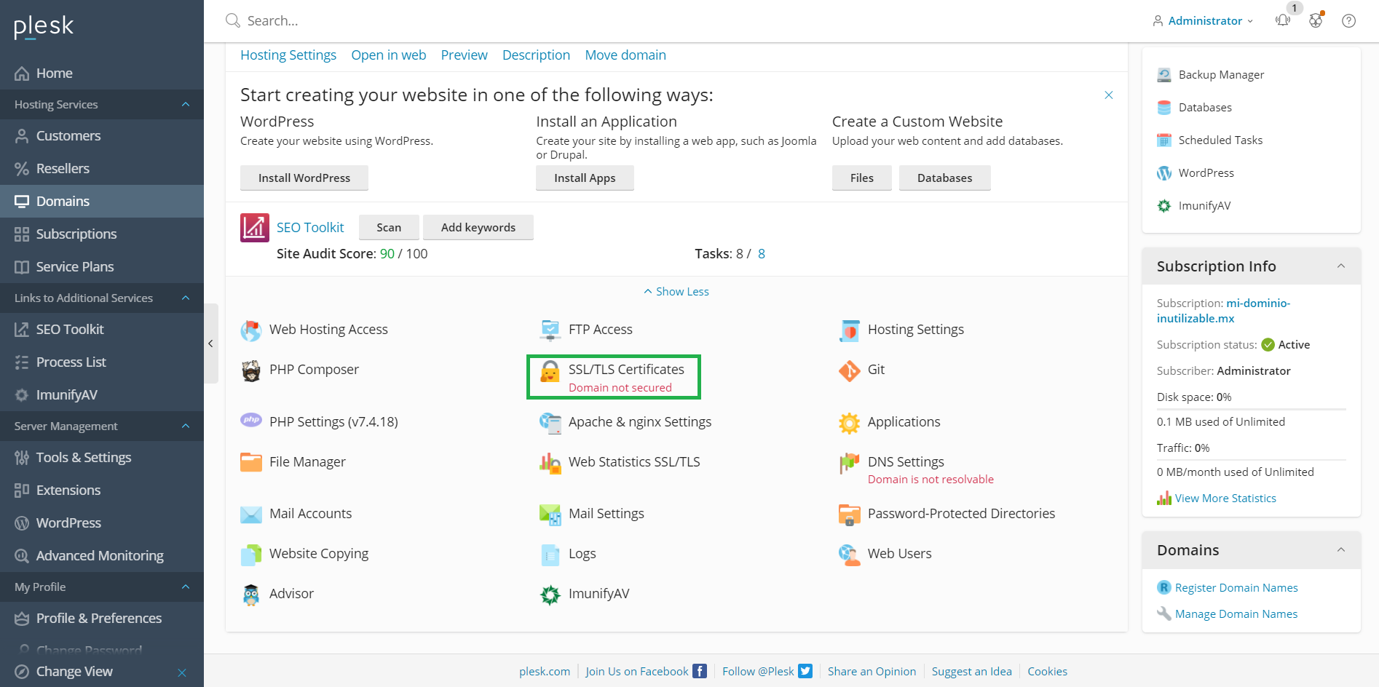Collapse the Domains panel on right

(x=1341, y=550)
